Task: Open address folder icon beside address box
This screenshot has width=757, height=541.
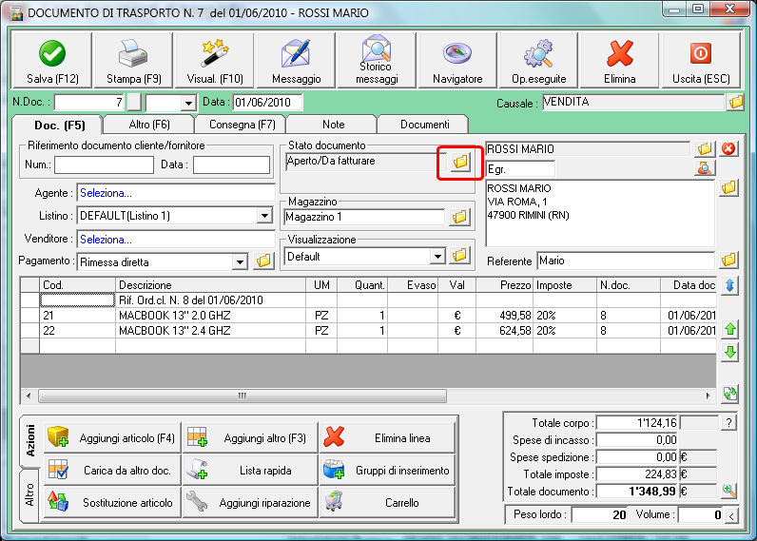Action: [x=729, y=187]
